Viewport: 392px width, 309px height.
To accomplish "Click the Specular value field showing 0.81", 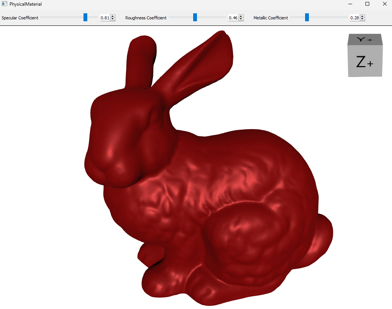I will click(105, 18).
